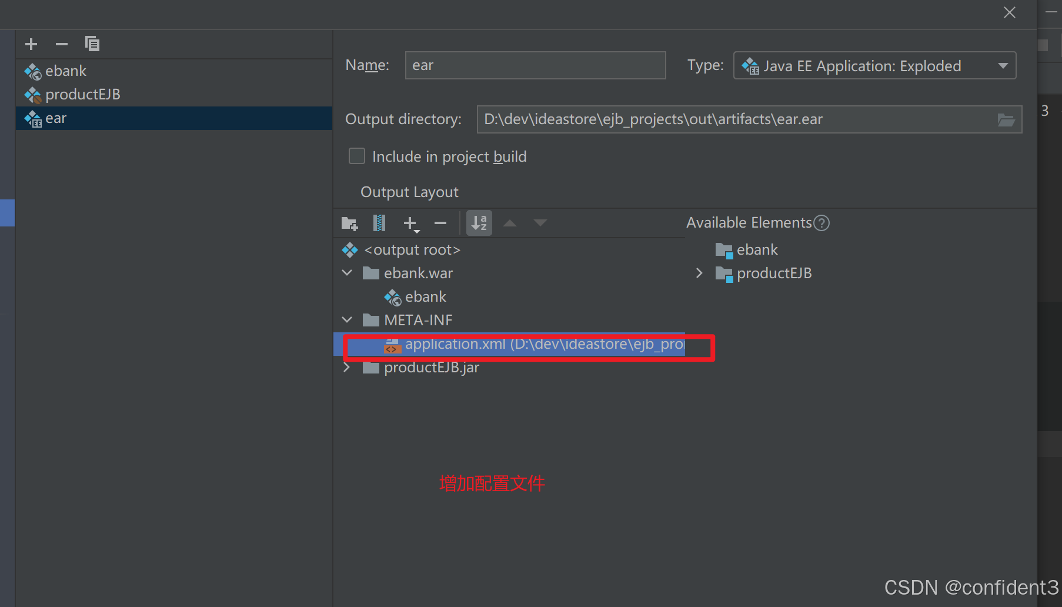Viewport: 1062px width, 607px height.
Task: Remove the selected element from output layout
Action: [440, 223]
